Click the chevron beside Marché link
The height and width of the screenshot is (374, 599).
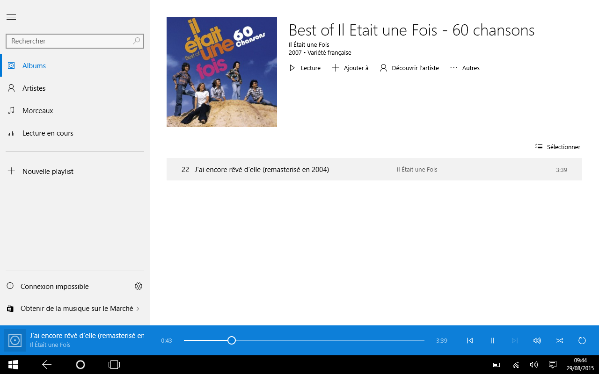pyautogui.click(x=138, y=309)
